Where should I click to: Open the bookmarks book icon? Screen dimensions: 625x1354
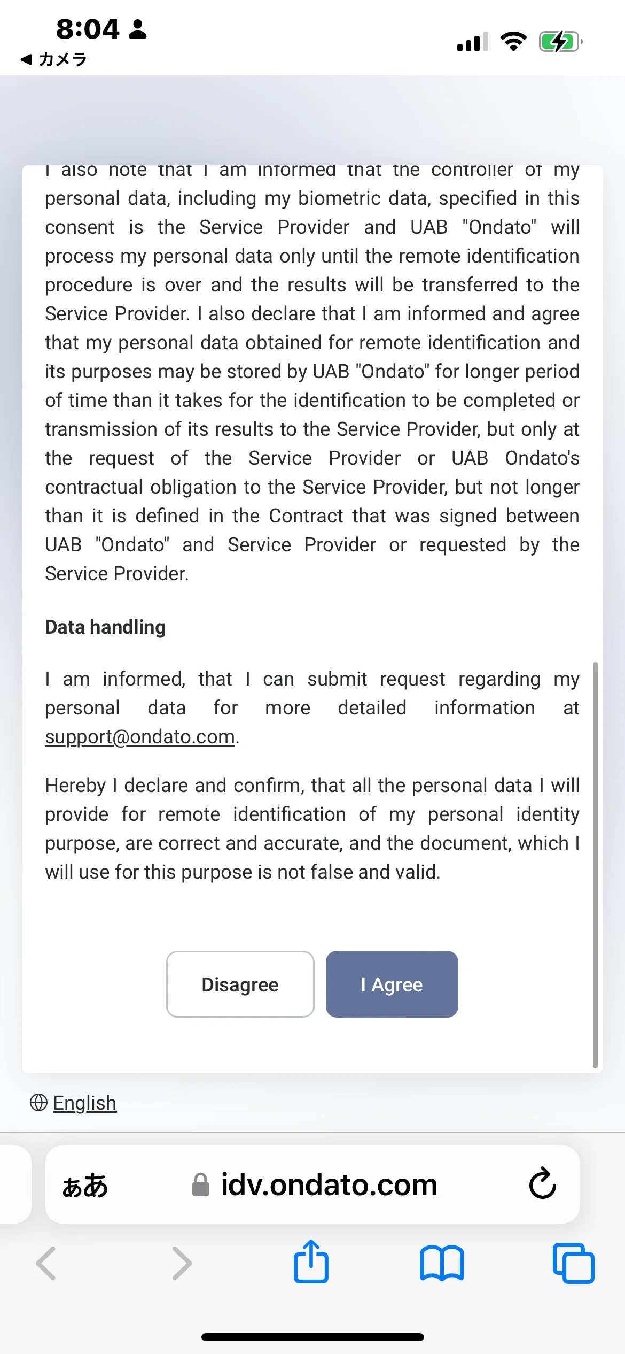[442, 1263]
